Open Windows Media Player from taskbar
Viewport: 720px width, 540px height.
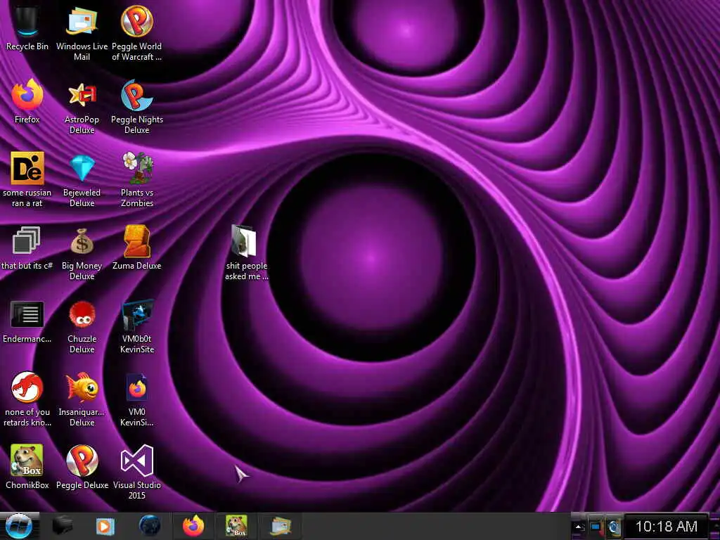(105, 526)
